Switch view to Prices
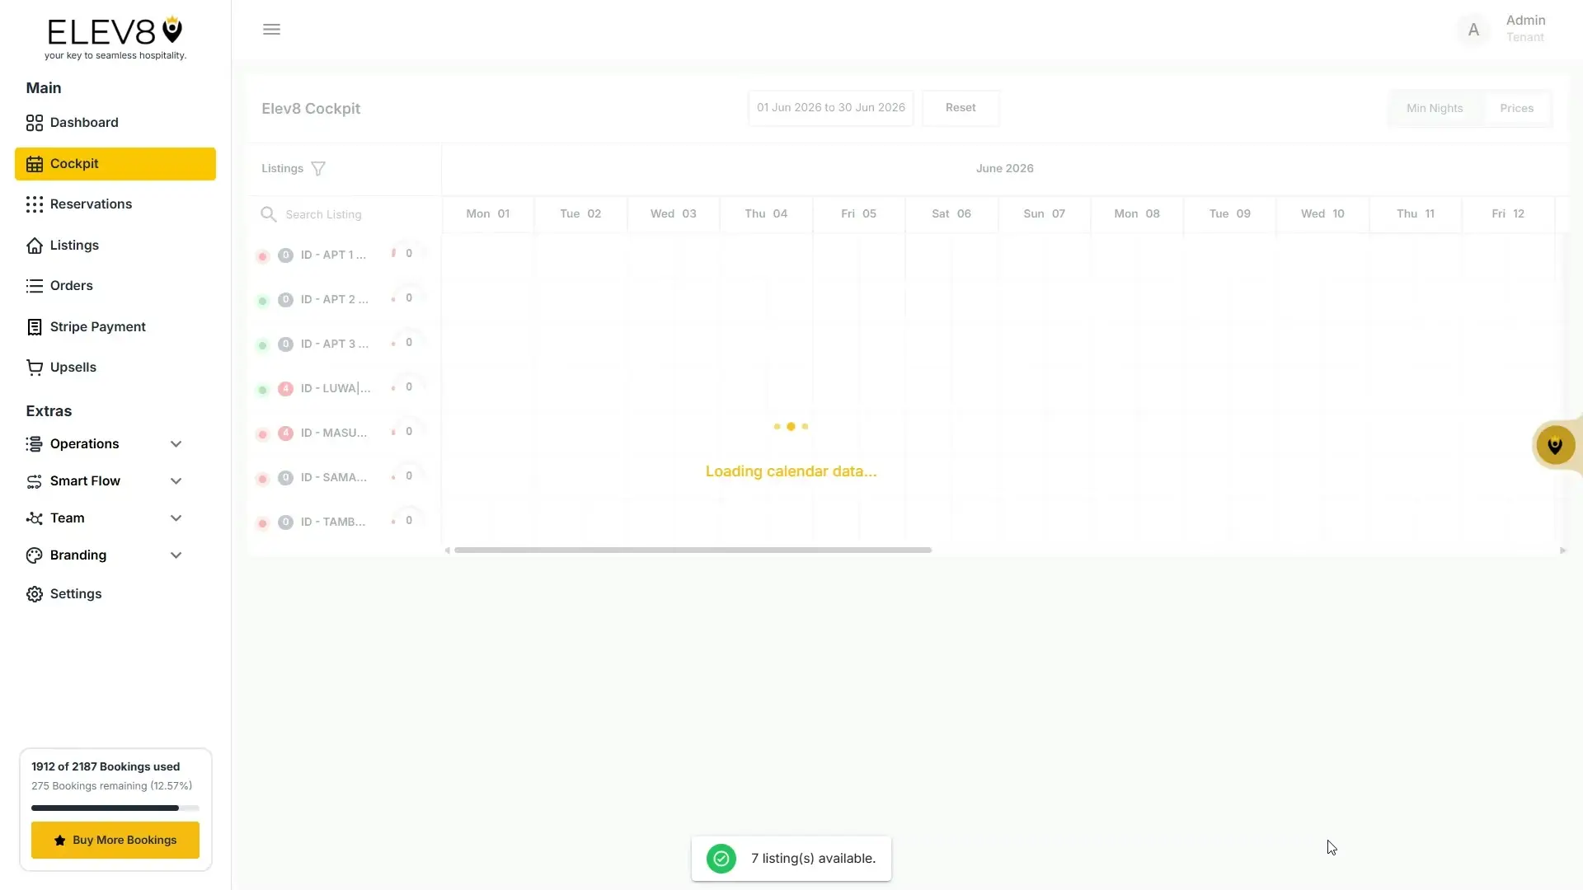Screen dimensions: 1583x890 click(1516, 108)
